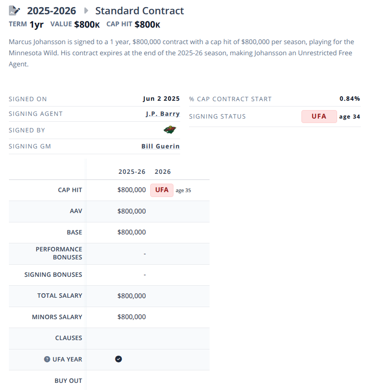Click the 0.84% cap contract start value
Viewport: 375px width, 390px height.
click(350, 99)
